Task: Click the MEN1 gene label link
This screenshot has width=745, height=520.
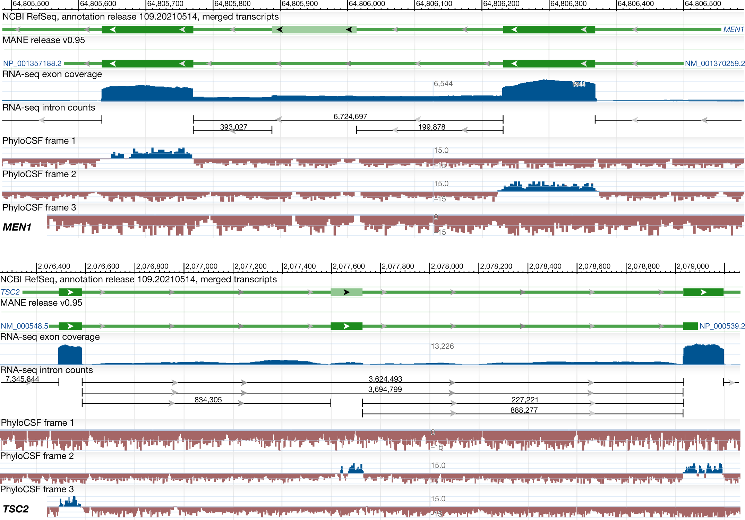Action: tap(733, 29)
